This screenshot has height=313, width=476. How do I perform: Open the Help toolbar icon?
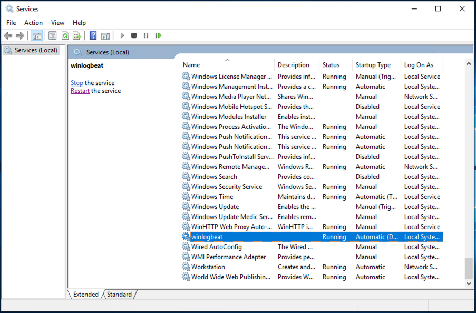point(93,36)
